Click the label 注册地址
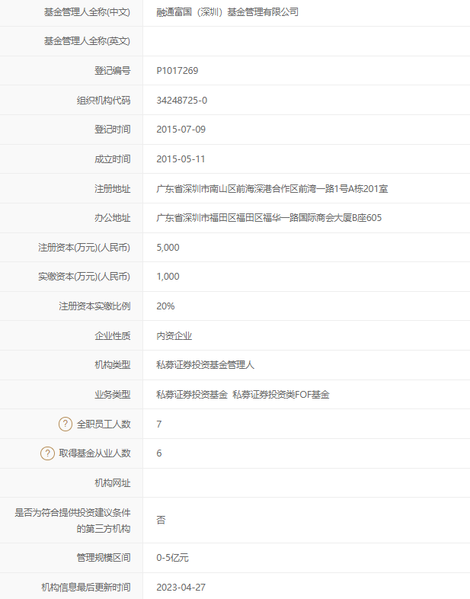 point(113,189)
